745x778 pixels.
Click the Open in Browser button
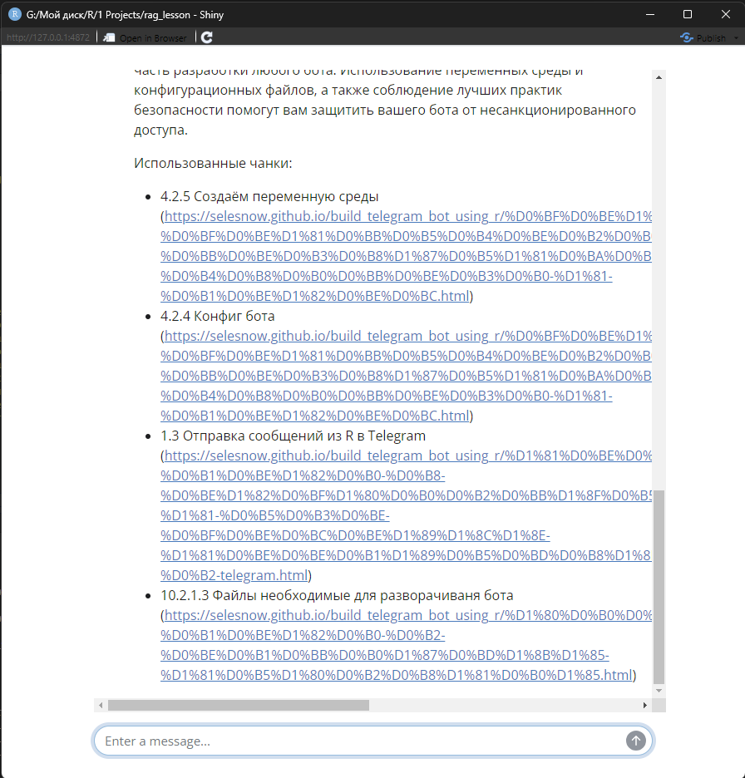tap(146, 38)
